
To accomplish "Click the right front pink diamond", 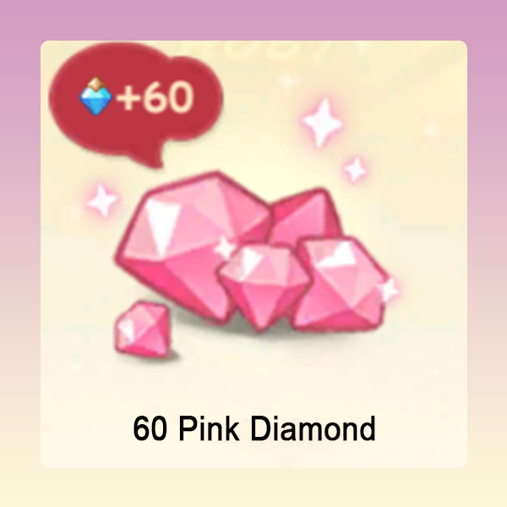I will pos(341,284).
